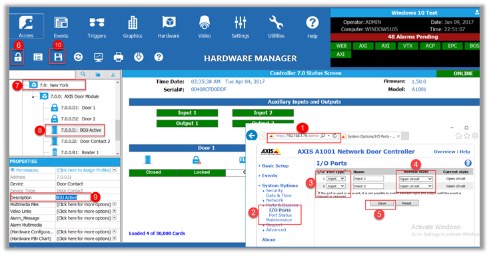Open Multimedia Files options dropdown arrow
The image size is (489, 256).
pyautogui.click(x=115, y=204)
